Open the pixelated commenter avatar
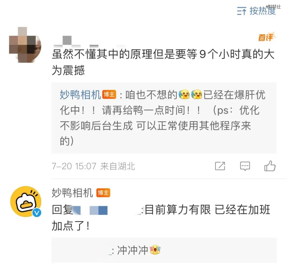 [x=25, y=45]
